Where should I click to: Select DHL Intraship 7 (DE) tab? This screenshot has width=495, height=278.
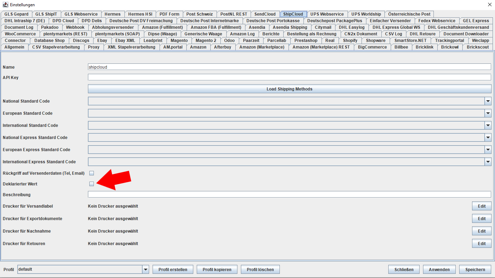tap(25, 21)
